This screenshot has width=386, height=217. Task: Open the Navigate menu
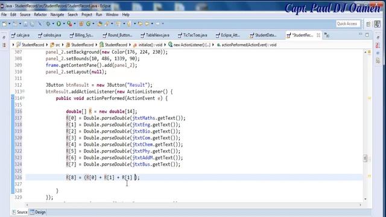pos(57,14)
